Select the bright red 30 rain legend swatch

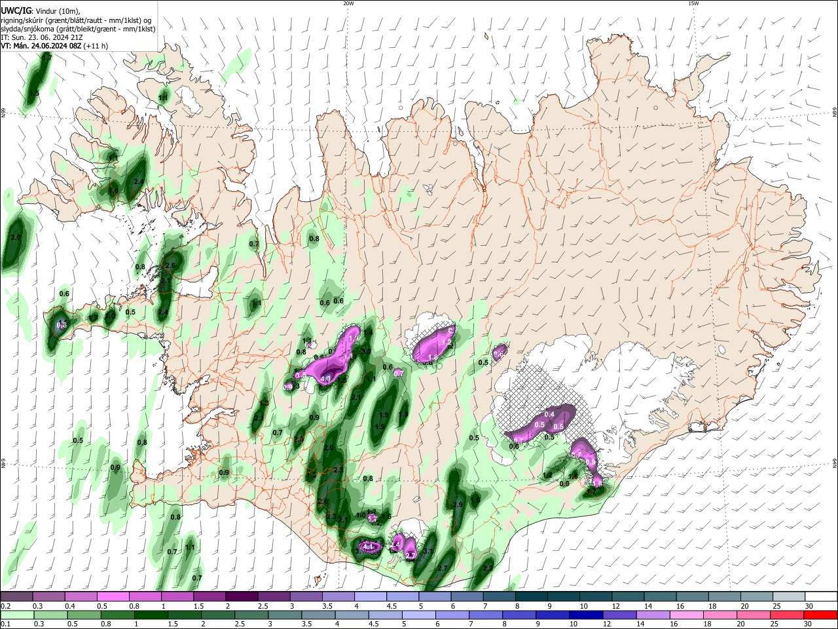[x=820, y=615]
